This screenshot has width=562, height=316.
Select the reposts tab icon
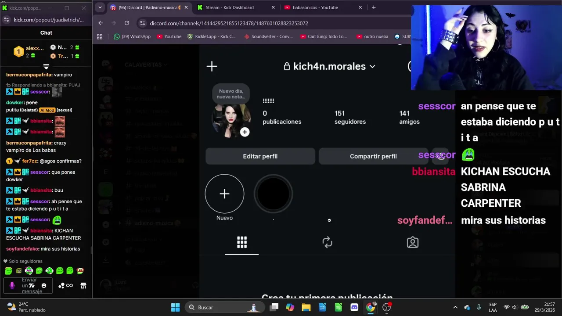(327, 242)
